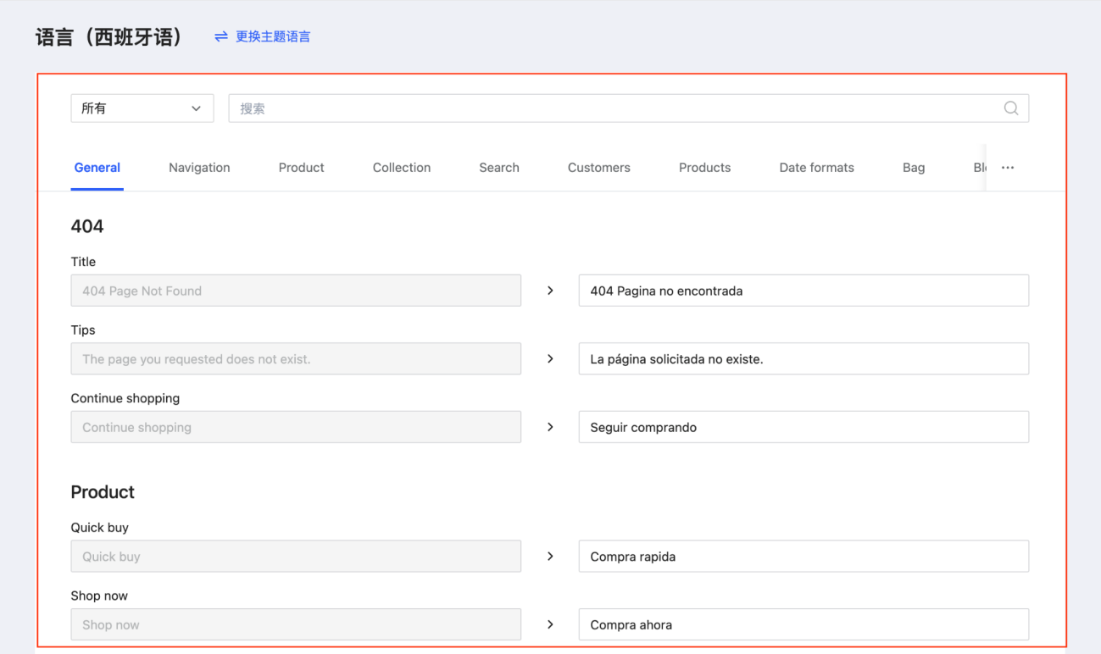1101x654 pixels.
Task: Expand more tabs with the ellipsis button
Action: (x=1007, y=168)
